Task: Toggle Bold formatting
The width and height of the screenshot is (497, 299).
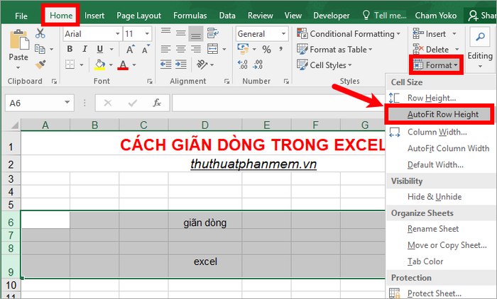Action: [69, 50]
